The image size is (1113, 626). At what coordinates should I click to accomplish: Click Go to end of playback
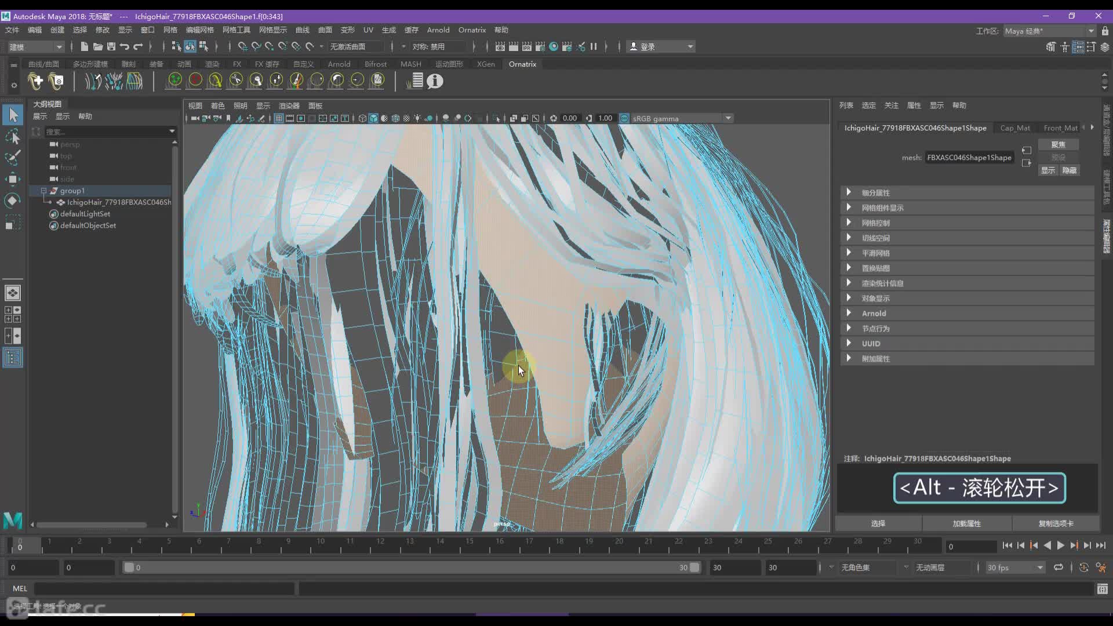pyautogui.click(x=1100, y=545)
